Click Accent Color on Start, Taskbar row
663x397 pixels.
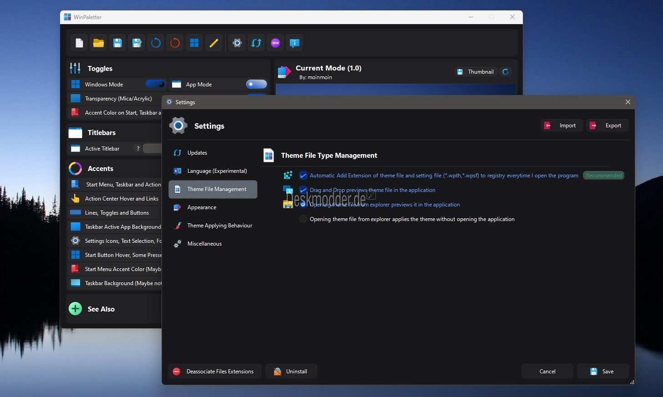coord(115,113)
